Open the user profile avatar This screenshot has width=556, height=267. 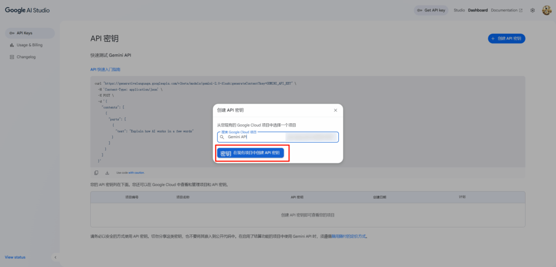(x=546, y=10)
